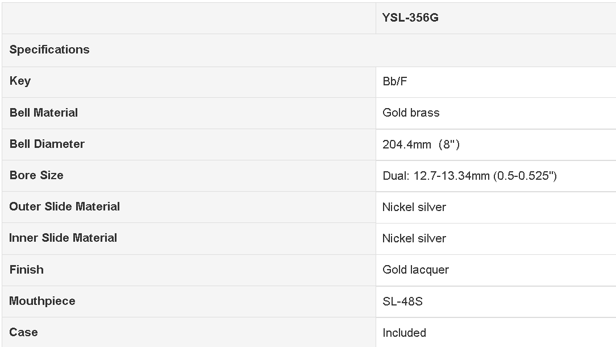The image size is (616, 347).
Task: Select the 204.4mm (8") value
Action: click(x=421, y=144)
